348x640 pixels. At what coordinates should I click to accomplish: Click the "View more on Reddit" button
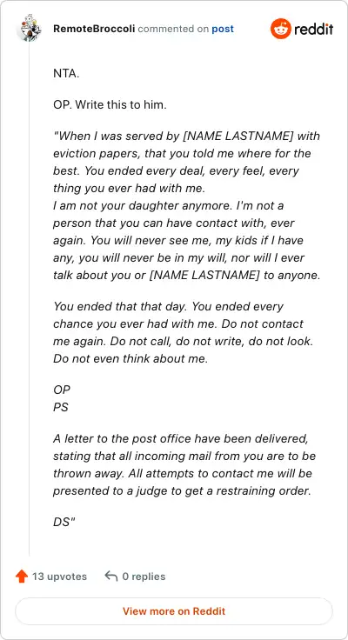coord(174,611)
